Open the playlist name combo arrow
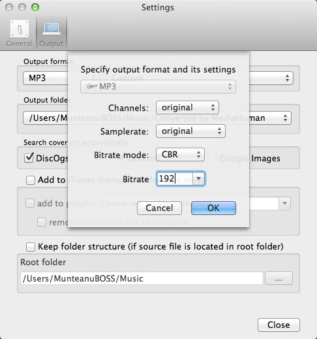Image resolution: width=317 pixels, height=339 pixels. pos(284,203)
